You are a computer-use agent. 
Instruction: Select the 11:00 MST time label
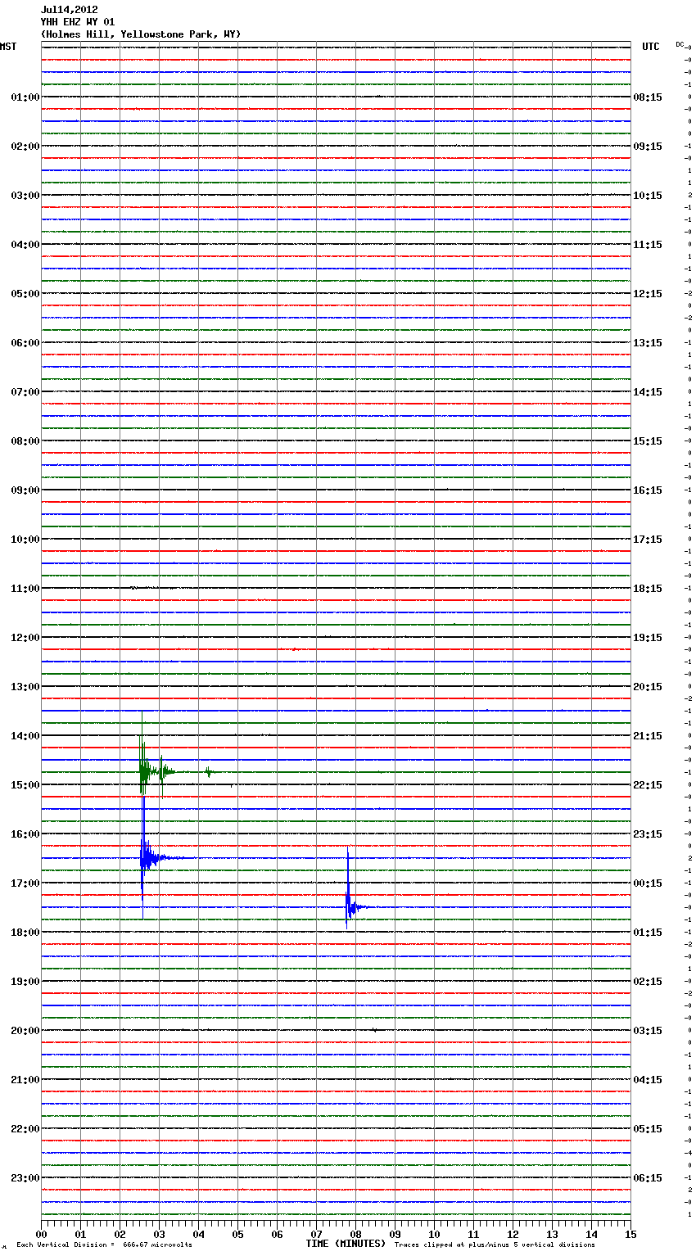25,589
